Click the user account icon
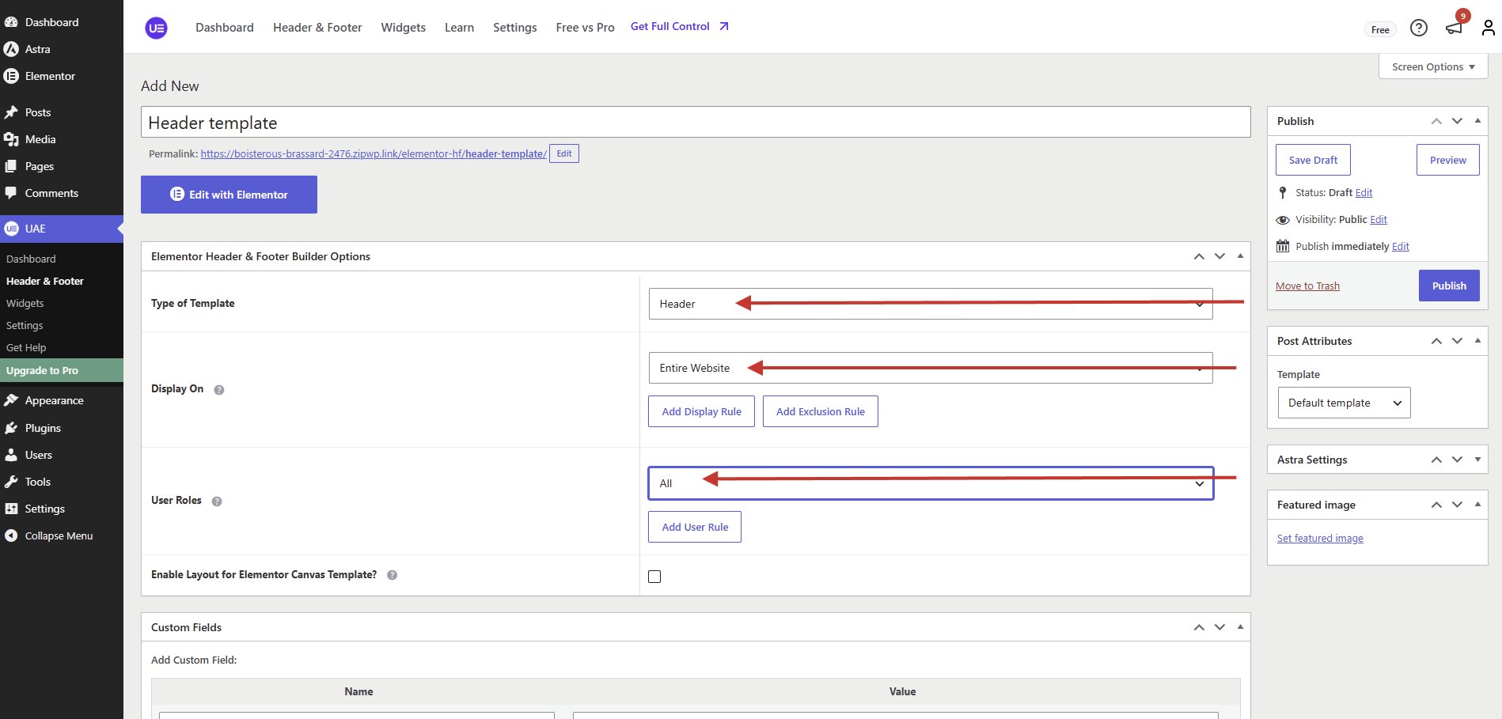The height and width of the screenshot is (719, 1502). point(1489,28)
